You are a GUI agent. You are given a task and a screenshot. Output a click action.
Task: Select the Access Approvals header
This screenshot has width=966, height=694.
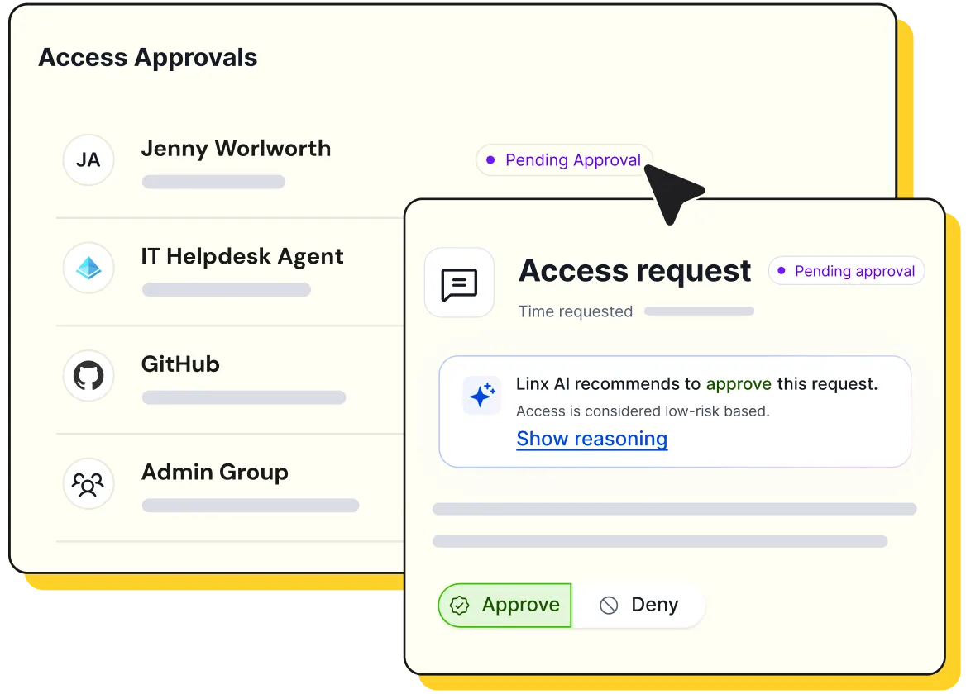click(148, 57)
